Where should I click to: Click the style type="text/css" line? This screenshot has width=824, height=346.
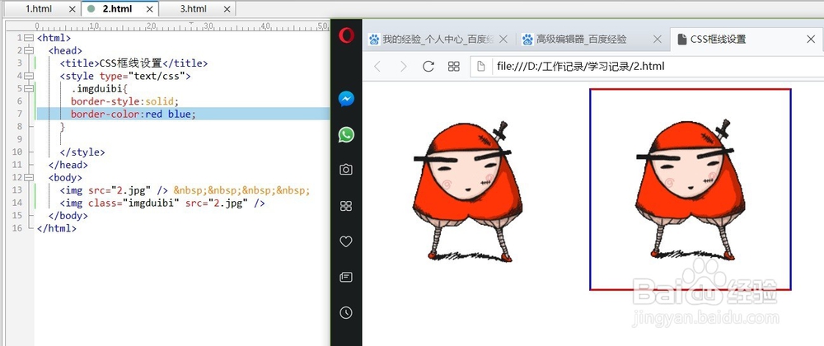(x=125, y=76)
